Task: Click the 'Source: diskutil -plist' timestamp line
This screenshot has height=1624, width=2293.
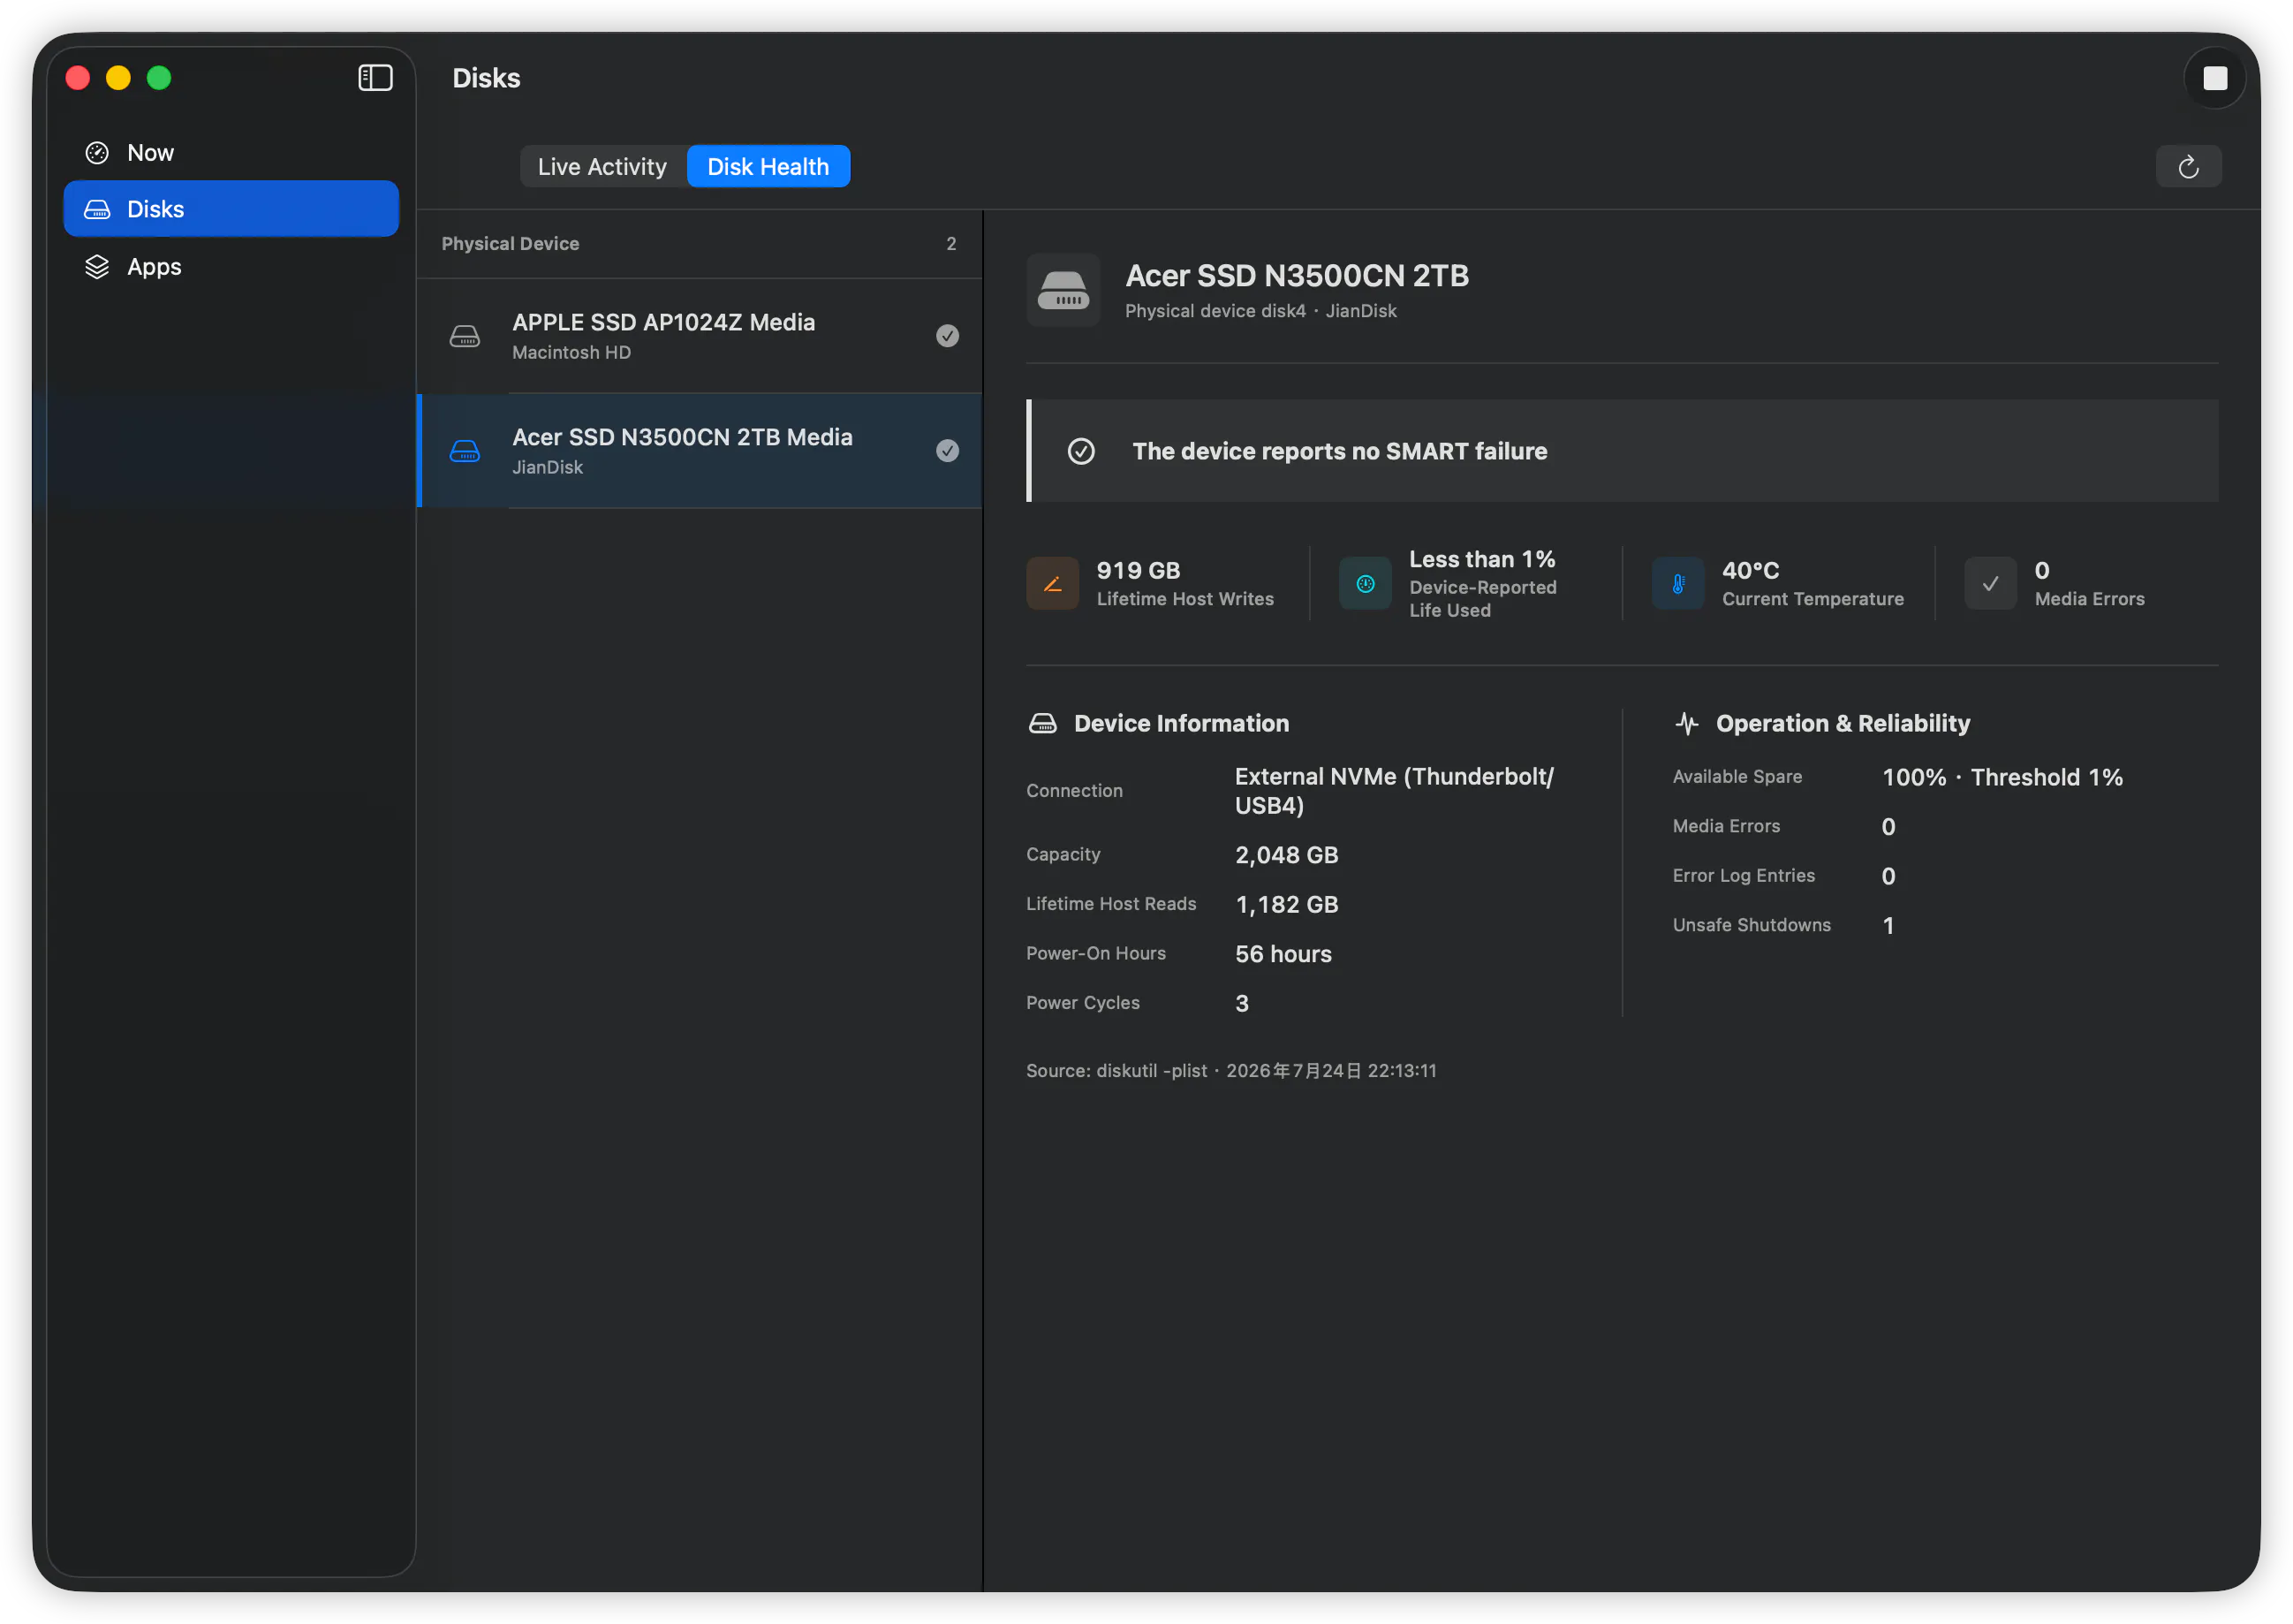Action: 1230,1071
